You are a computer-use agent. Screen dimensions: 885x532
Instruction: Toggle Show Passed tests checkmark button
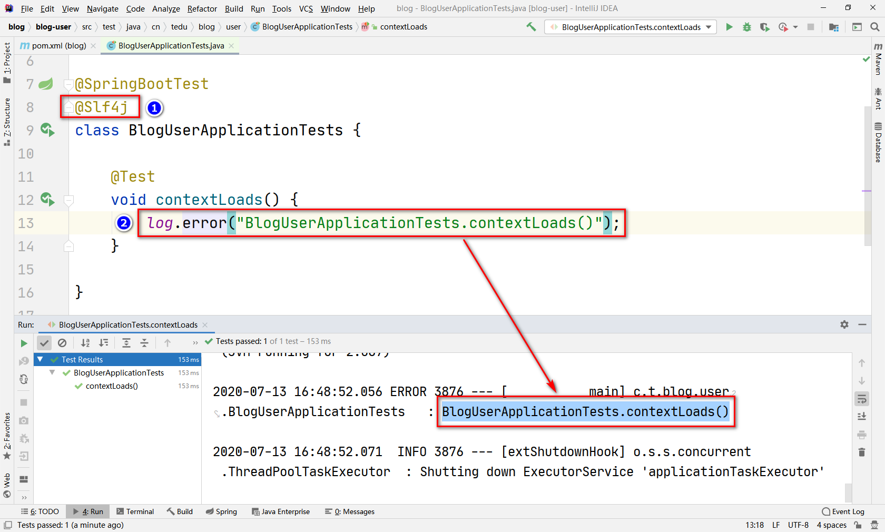tap(44, 343)
